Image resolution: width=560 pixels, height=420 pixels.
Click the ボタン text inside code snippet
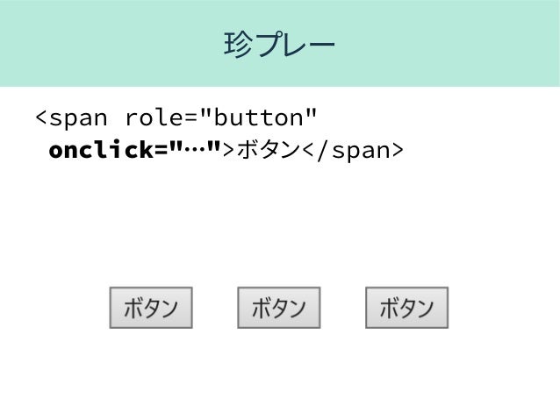click(269, 150)
